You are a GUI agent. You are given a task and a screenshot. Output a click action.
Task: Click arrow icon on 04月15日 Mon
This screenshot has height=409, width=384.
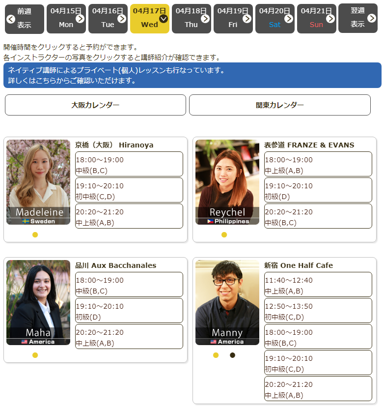coord(80,19)
